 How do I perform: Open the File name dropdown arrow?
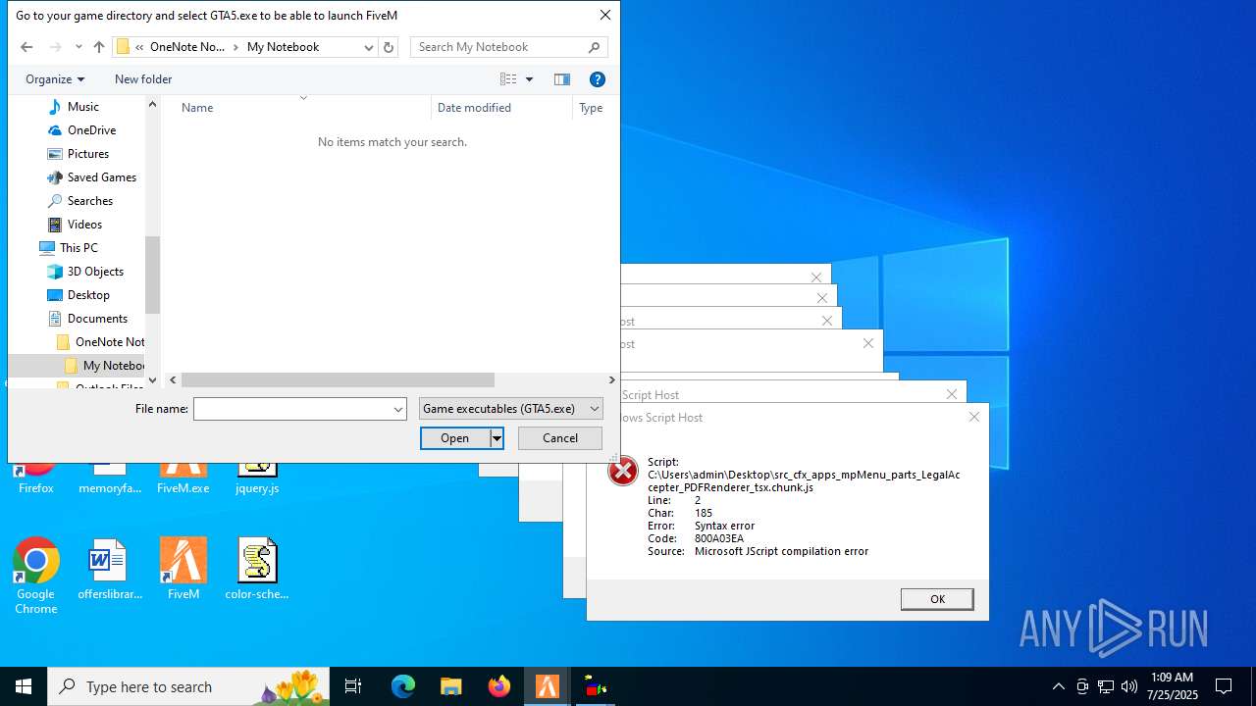click(398, 409)
